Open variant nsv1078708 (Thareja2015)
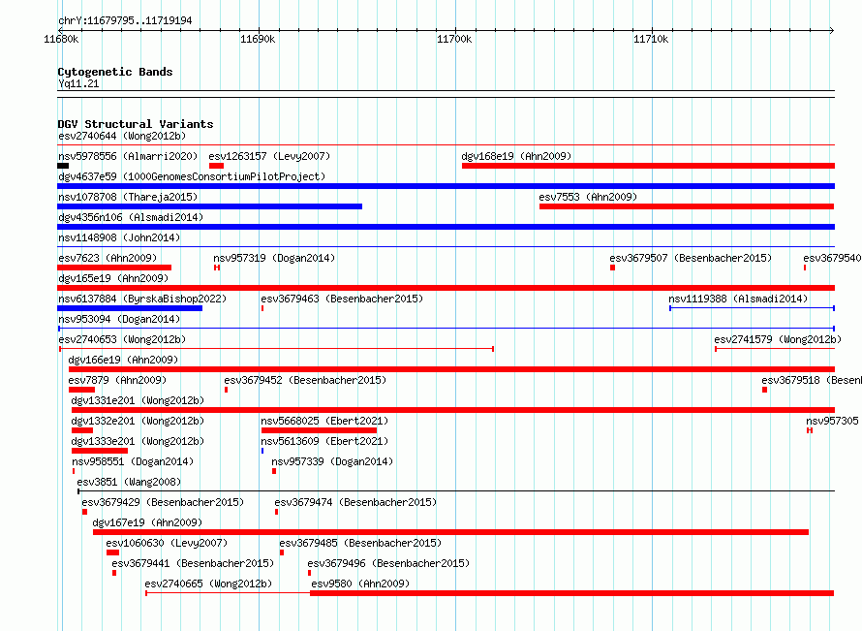This screenshot has height=631, width=862. pyautogui.click(x=128, y=197)
